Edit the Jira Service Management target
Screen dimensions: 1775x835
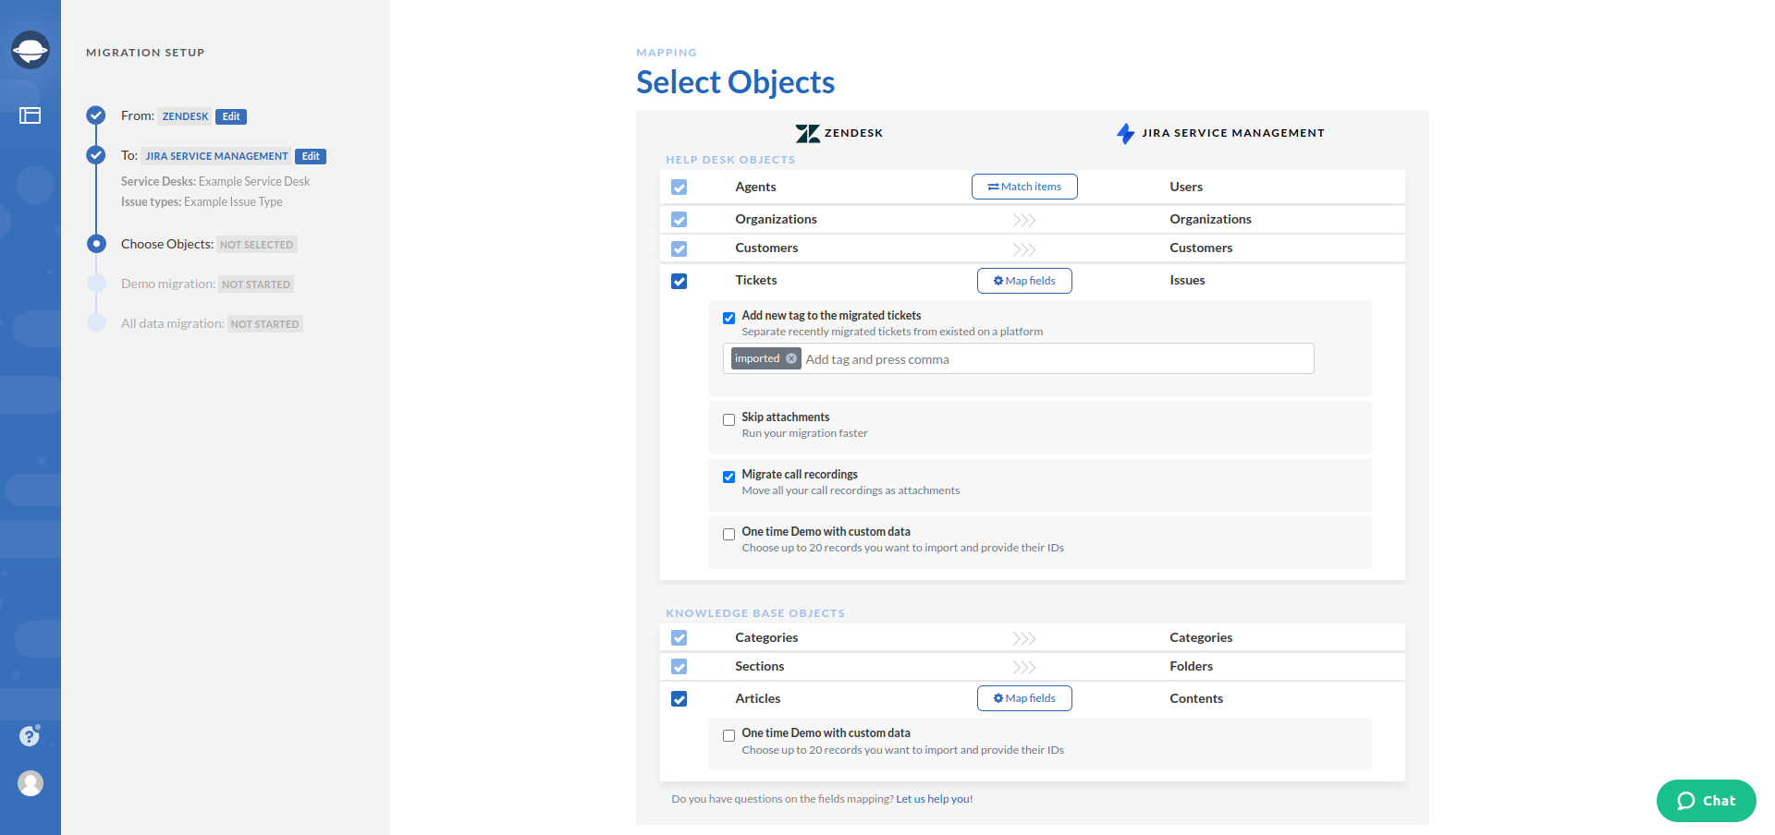click(x=311, y=156)
